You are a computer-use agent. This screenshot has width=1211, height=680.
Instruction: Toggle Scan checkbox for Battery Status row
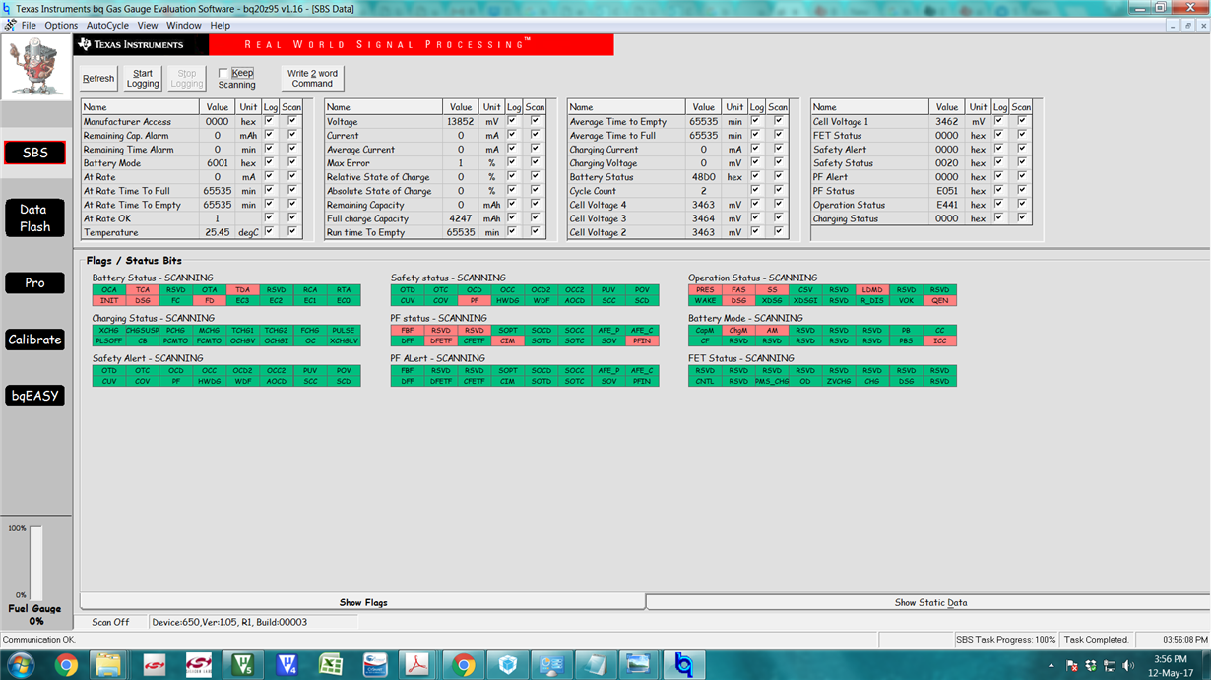(x=779, y=176)
